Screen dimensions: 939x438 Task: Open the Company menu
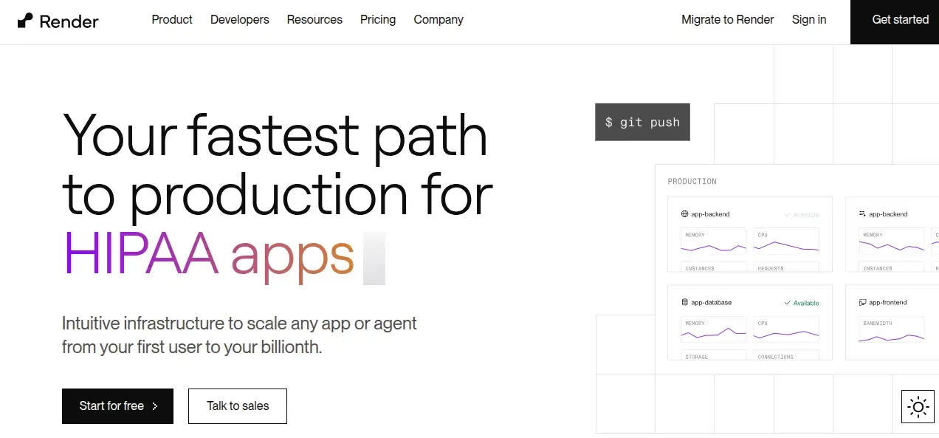click(x=438, y=20)
